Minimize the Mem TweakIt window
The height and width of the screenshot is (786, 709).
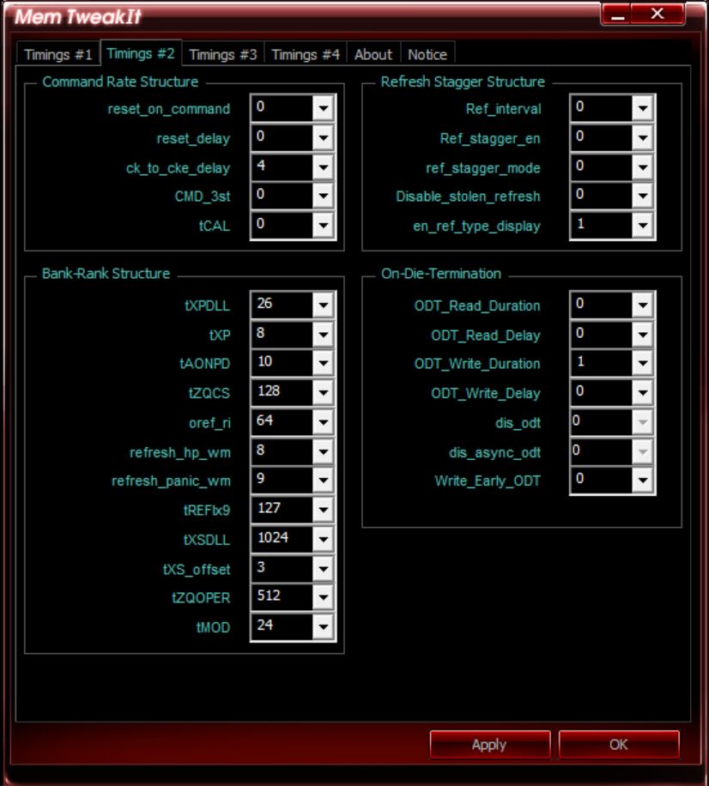[617, 15]
